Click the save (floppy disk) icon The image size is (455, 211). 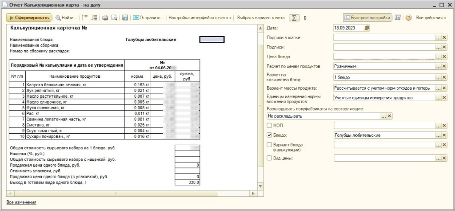[125, 18]
